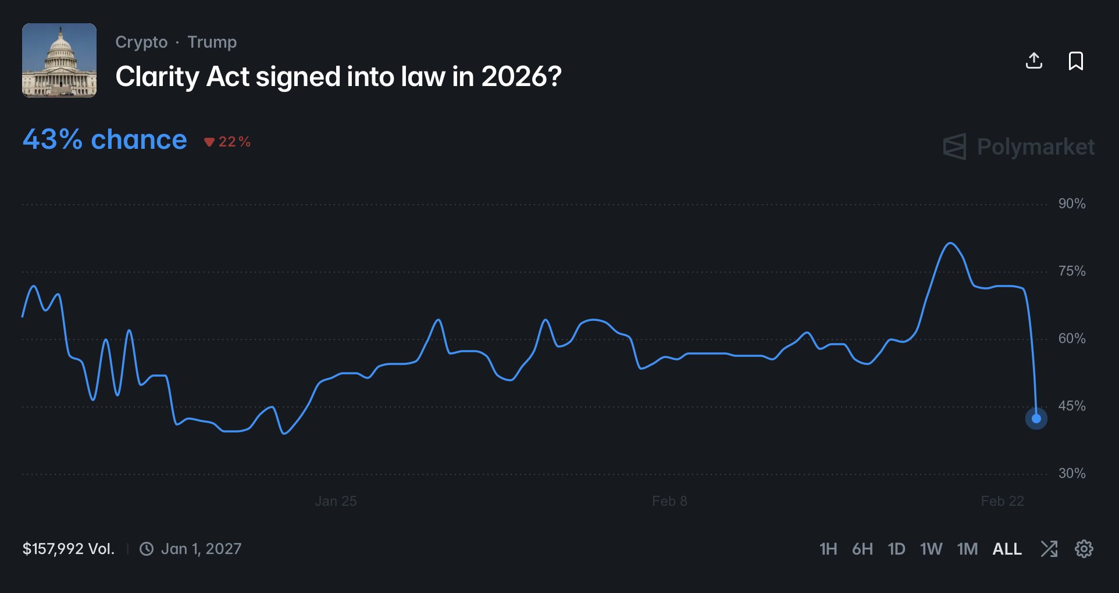Click the 43% chance label

[x=104, y=139]
